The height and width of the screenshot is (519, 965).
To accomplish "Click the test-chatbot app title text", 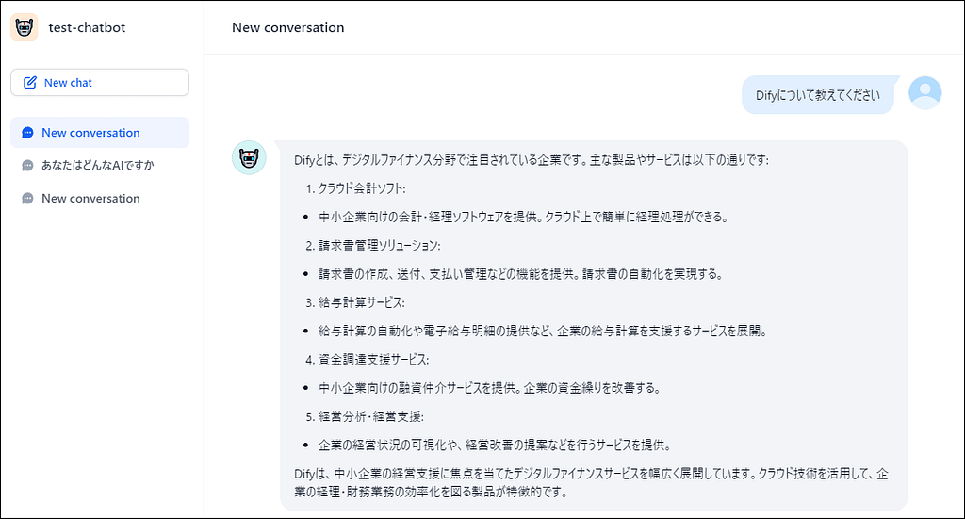I will click(x=87, y=27).
